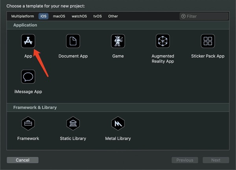The height and width of the screenshot is (170, 236).
Task: Click the filter icon in search field
Action: 183,16
